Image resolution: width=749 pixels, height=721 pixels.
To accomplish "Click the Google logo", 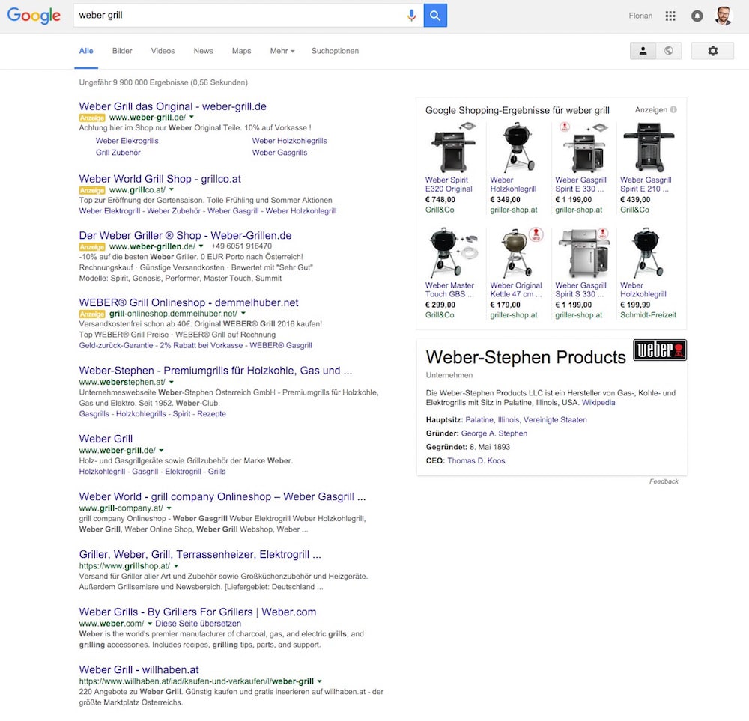I will [x=34, y=15].
